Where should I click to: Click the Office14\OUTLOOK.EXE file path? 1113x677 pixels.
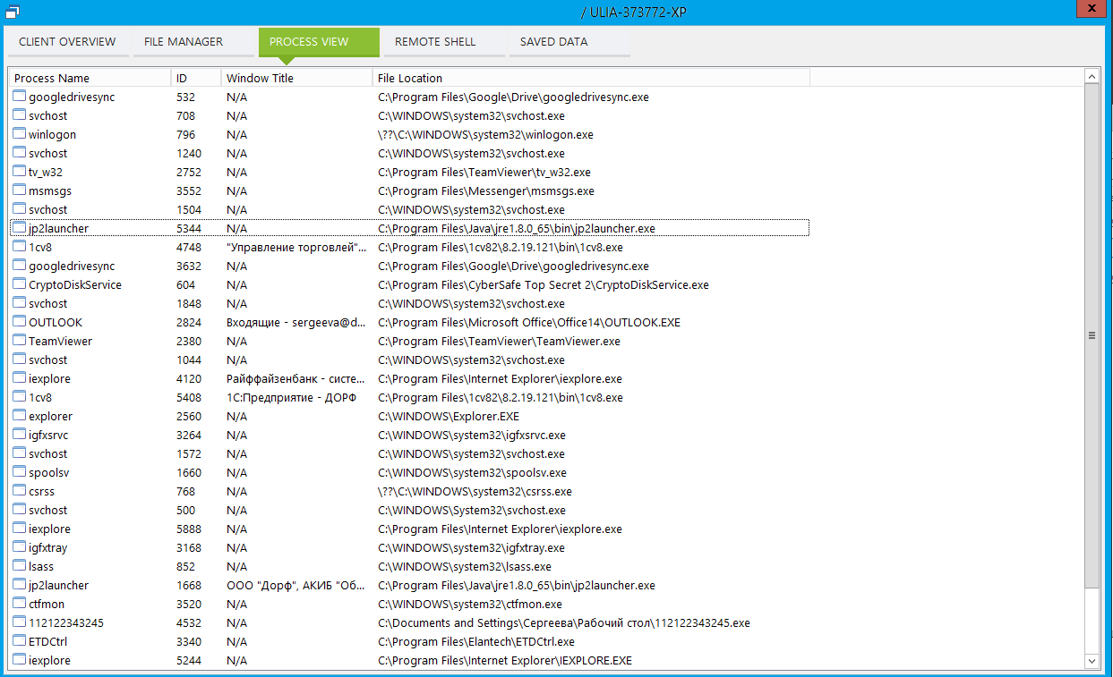point(528,322)
